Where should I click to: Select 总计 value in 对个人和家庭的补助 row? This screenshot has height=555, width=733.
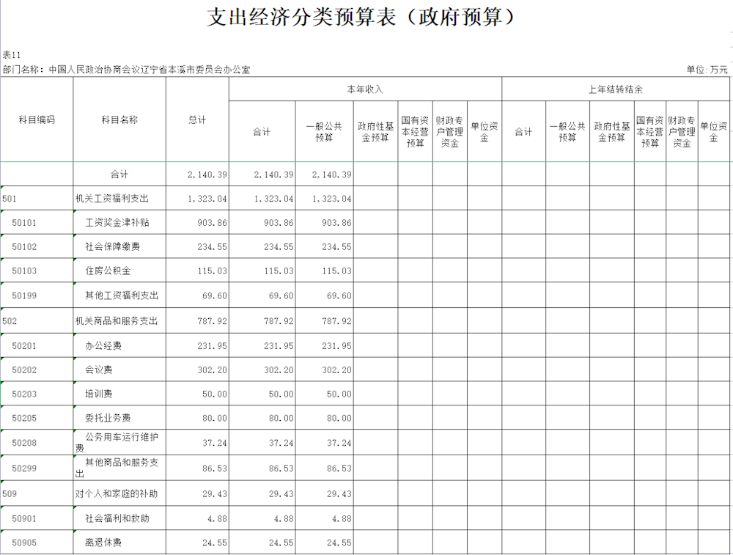coord(197,493)
